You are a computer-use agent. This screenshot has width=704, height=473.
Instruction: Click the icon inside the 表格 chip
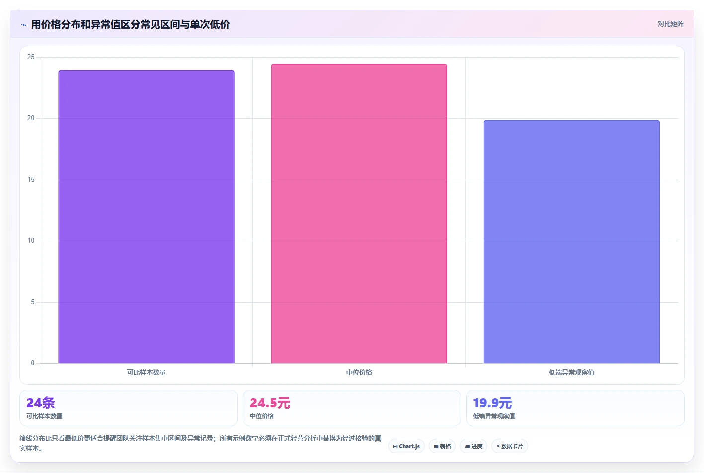coord(436,447)
